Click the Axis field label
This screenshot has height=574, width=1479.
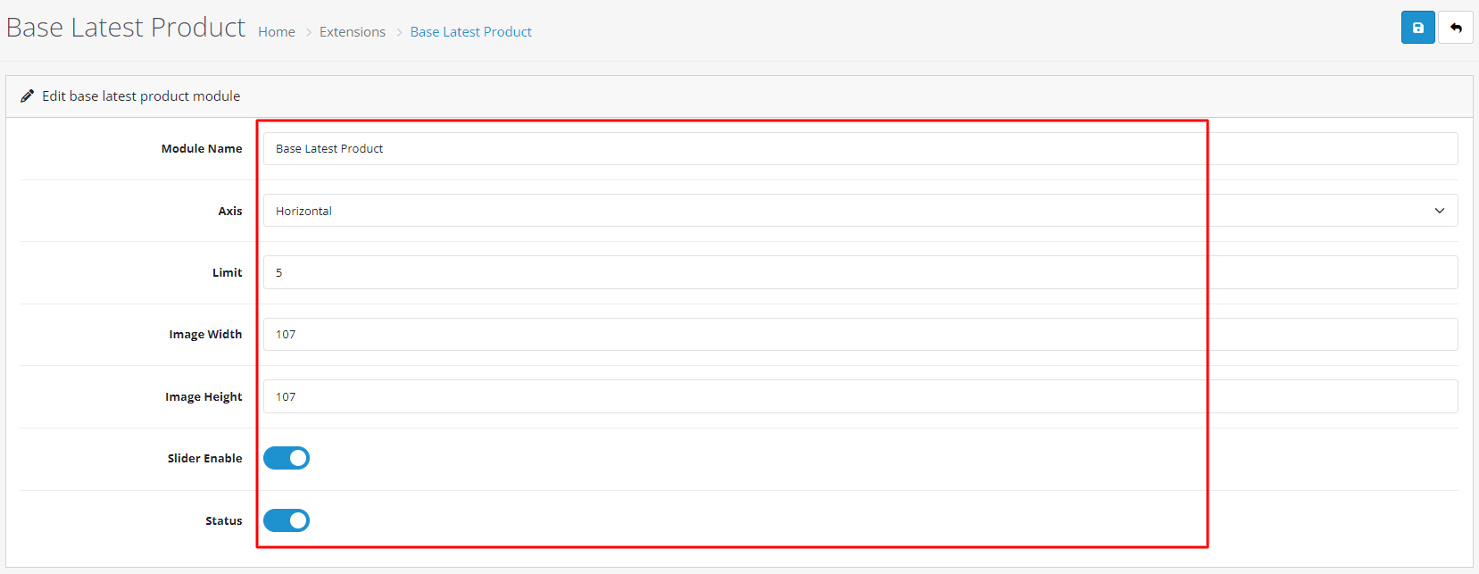pos(230,212)
